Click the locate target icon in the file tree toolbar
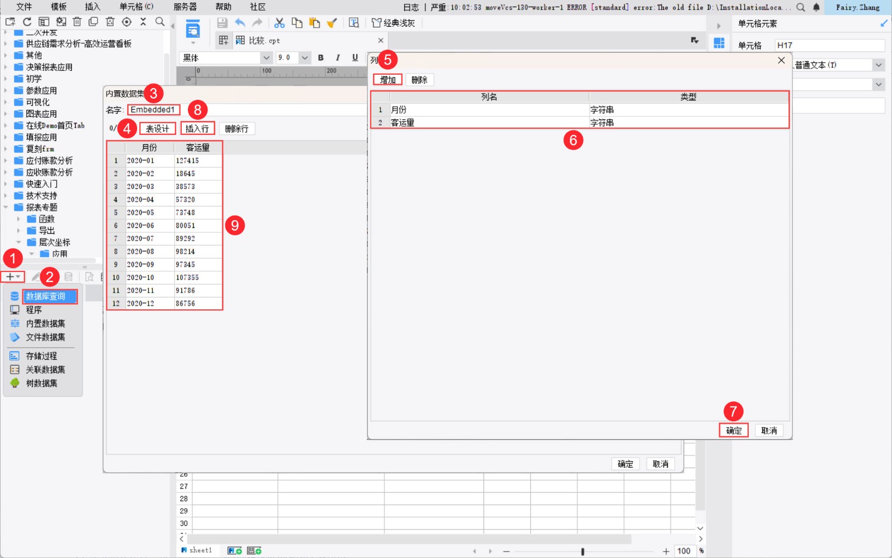The height and width of the screenshot is (558, 892). 127,22
